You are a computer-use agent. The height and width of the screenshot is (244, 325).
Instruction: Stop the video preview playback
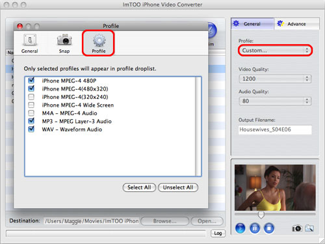tap(269, 228)
